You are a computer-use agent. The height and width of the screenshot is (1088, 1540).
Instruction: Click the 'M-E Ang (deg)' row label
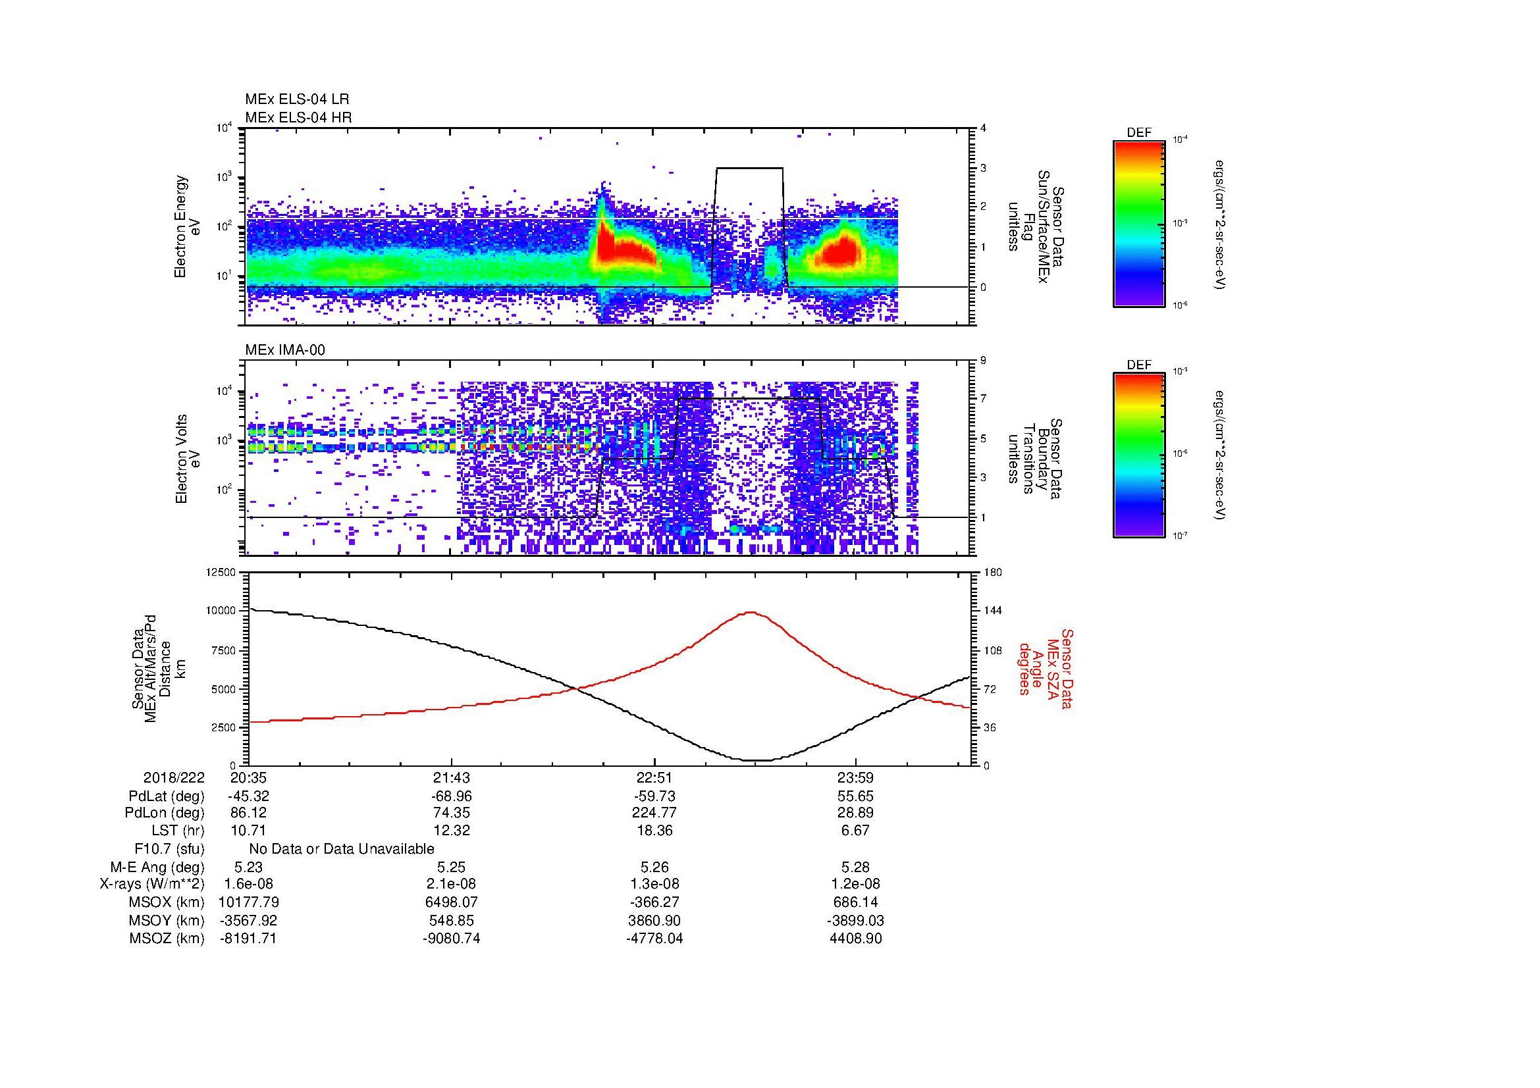(157, 867)
